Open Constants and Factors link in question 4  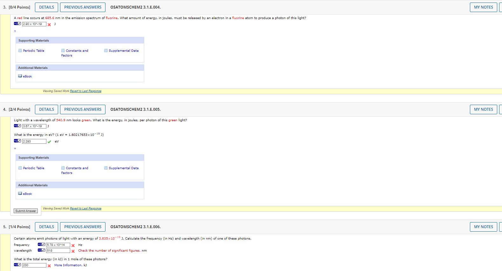click(x=75, y=170)
